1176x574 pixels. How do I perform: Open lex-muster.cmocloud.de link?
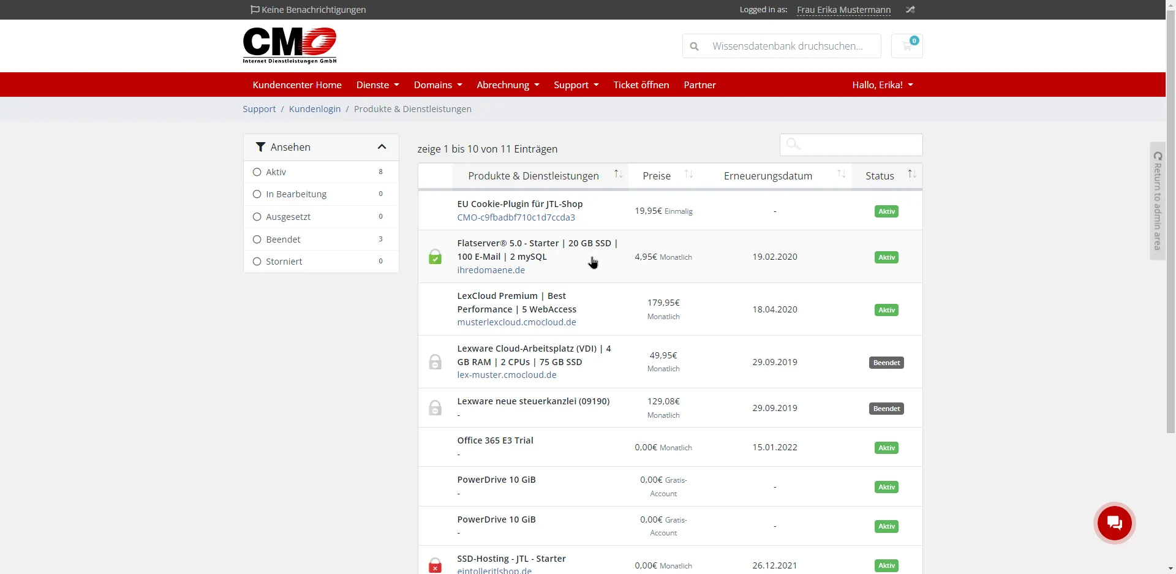507,375
